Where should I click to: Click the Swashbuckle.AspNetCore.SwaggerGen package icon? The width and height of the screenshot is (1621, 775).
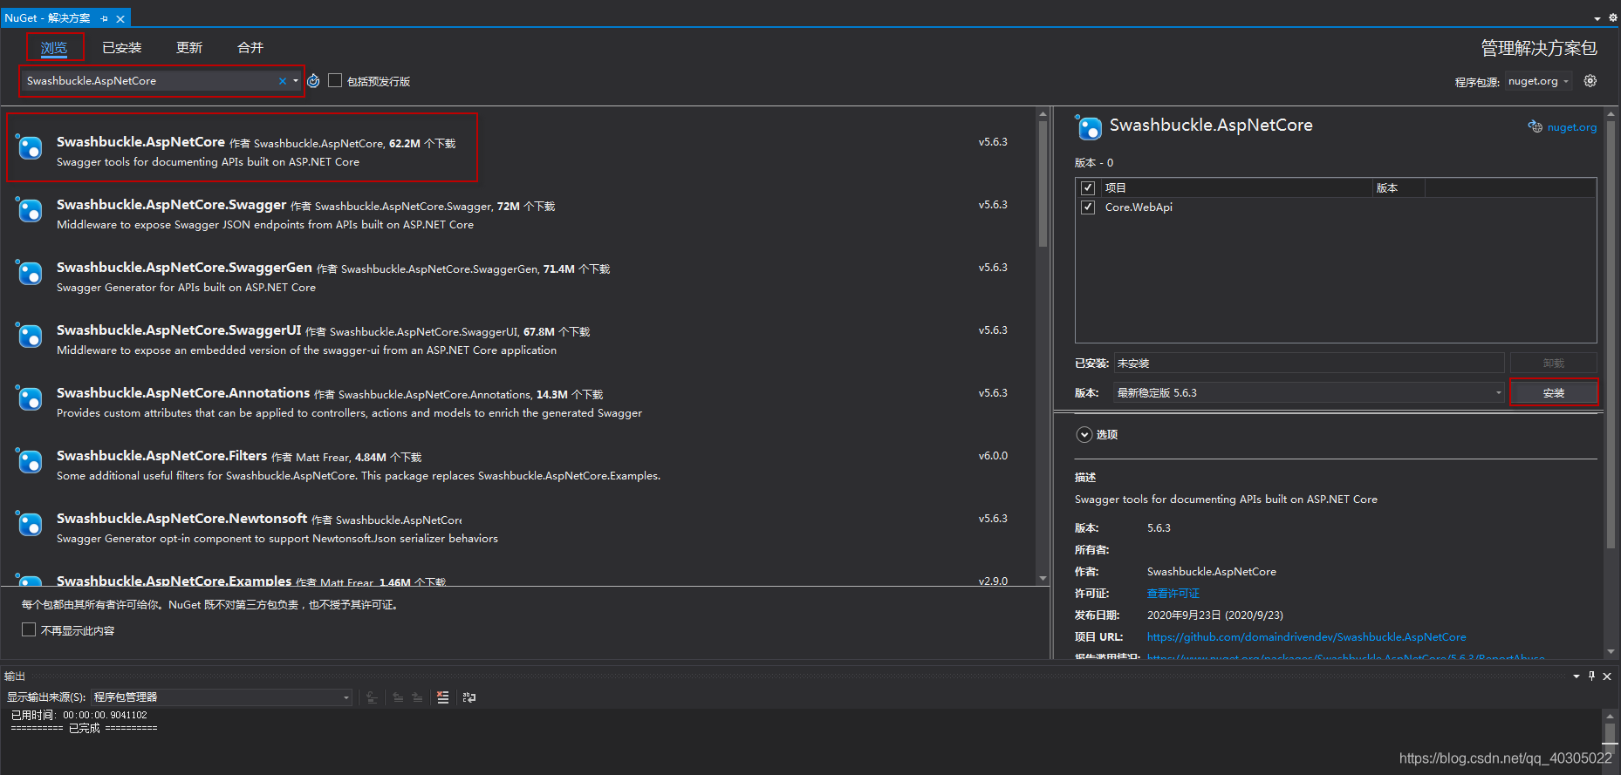[x=31, y=274]
